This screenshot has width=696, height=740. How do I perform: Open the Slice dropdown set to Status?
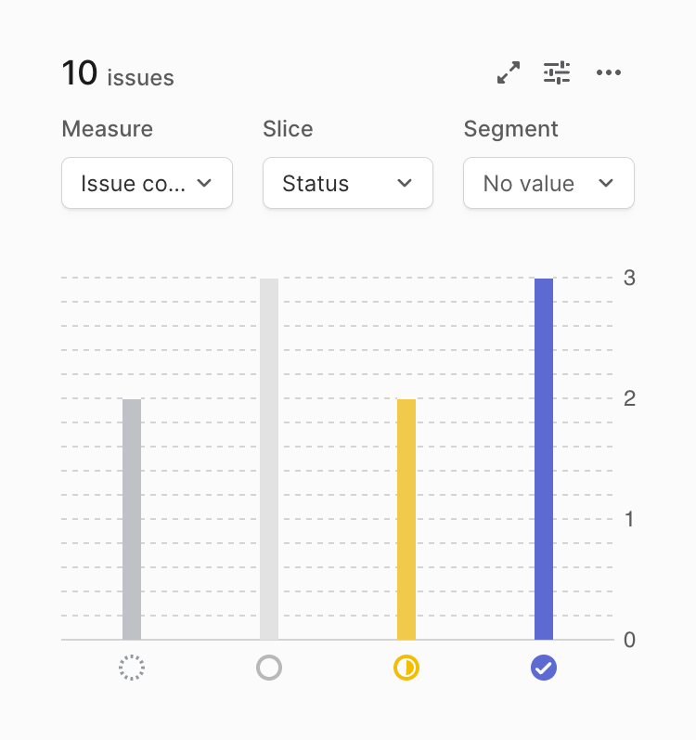point(348,183)
